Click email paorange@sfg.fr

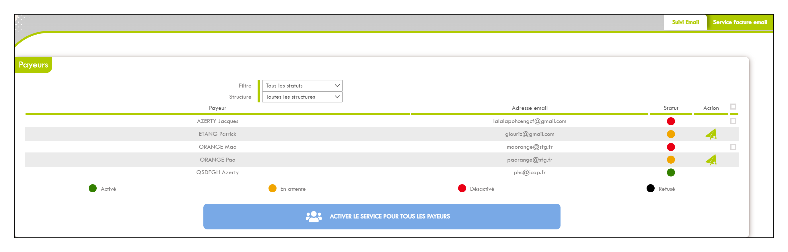pos(530,160)
